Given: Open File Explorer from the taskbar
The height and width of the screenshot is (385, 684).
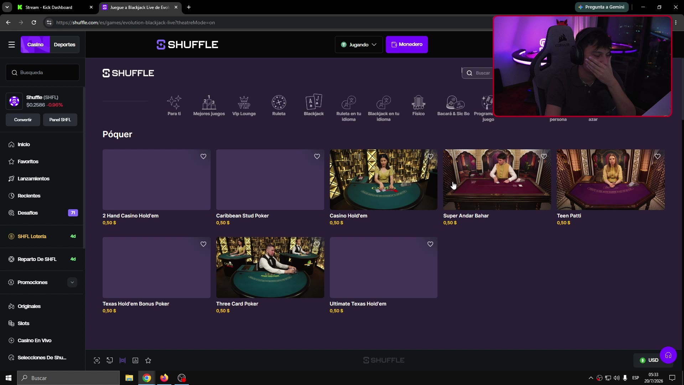Looking at the screenshot, I should tap(129, 378).
